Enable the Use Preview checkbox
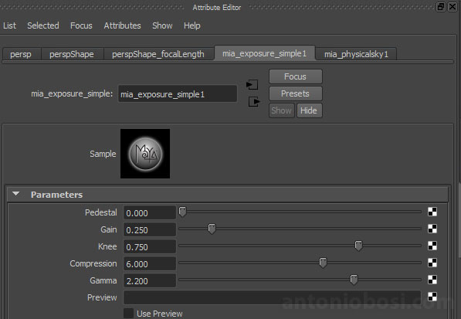 tap(128, 314)
